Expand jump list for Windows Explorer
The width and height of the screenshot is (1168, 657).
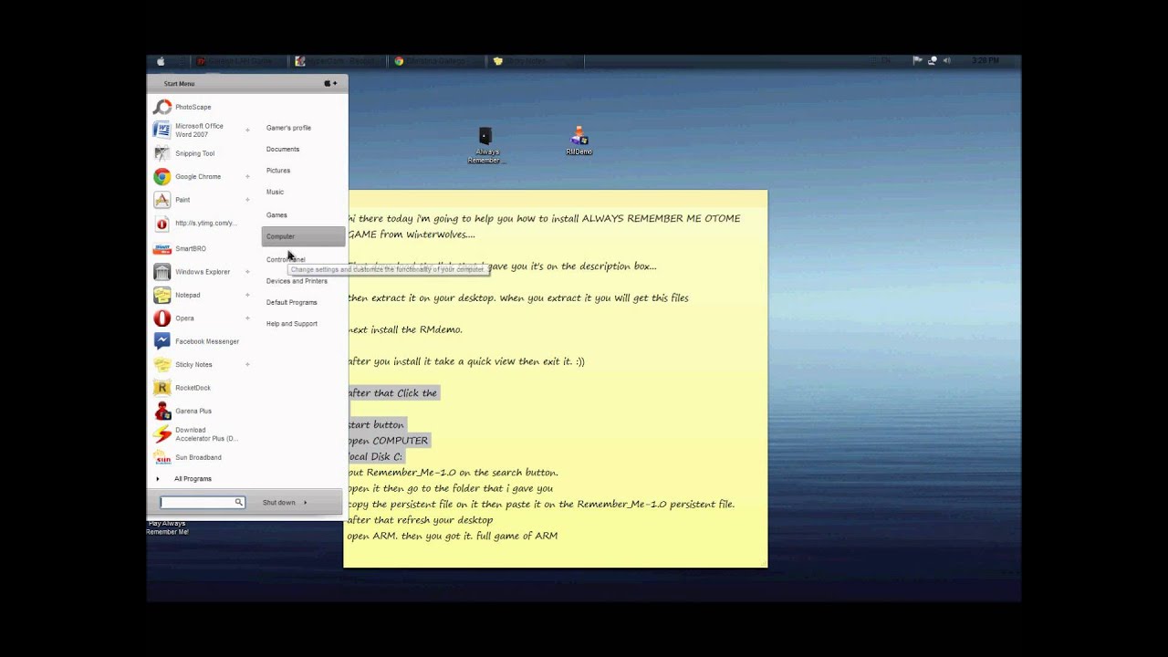(247, 272)
